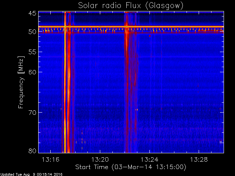
Task: Click the 55 frequency tick label
Action: (32, 52)
